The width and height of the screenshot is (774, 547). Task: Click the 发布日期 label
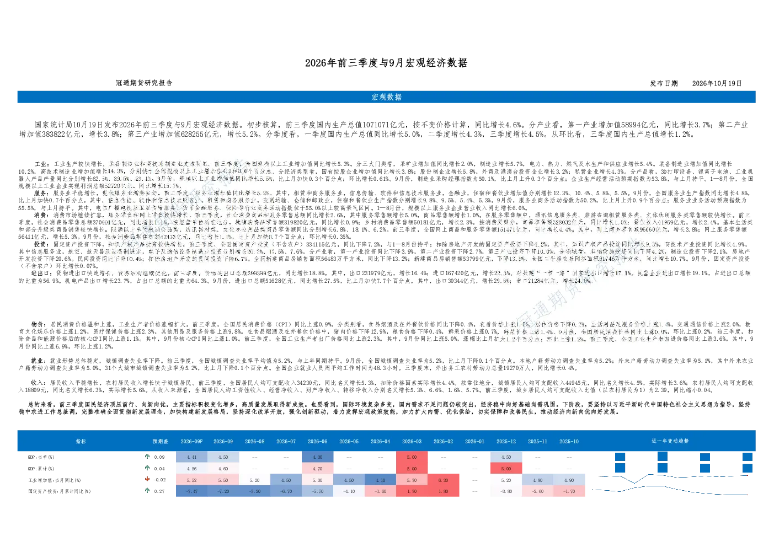coord(664,83)
